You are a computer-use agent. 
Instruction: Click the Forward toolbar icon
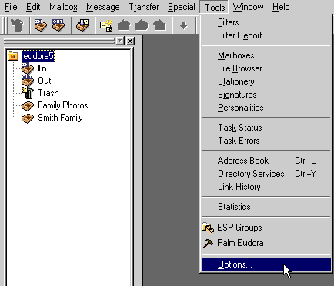[x=159, y=25]
